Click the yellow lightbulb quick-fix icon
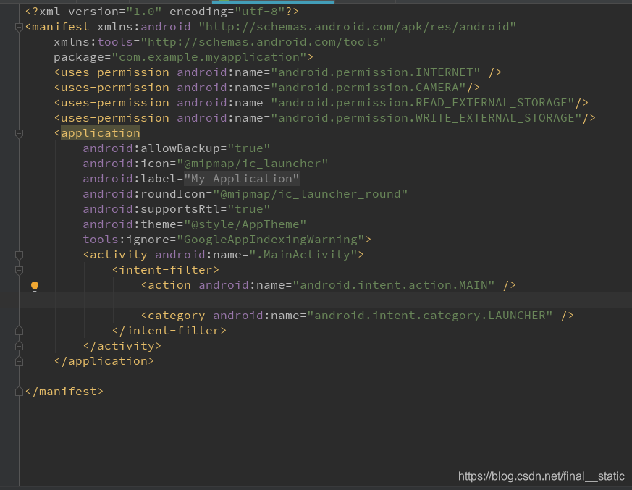 click(x=35, y=286)
